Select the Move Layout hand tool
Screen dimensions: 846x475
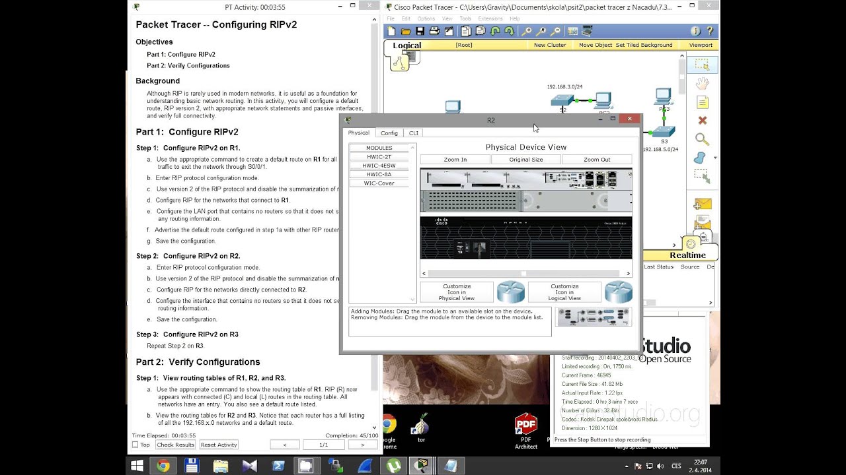tap(702, 84)
